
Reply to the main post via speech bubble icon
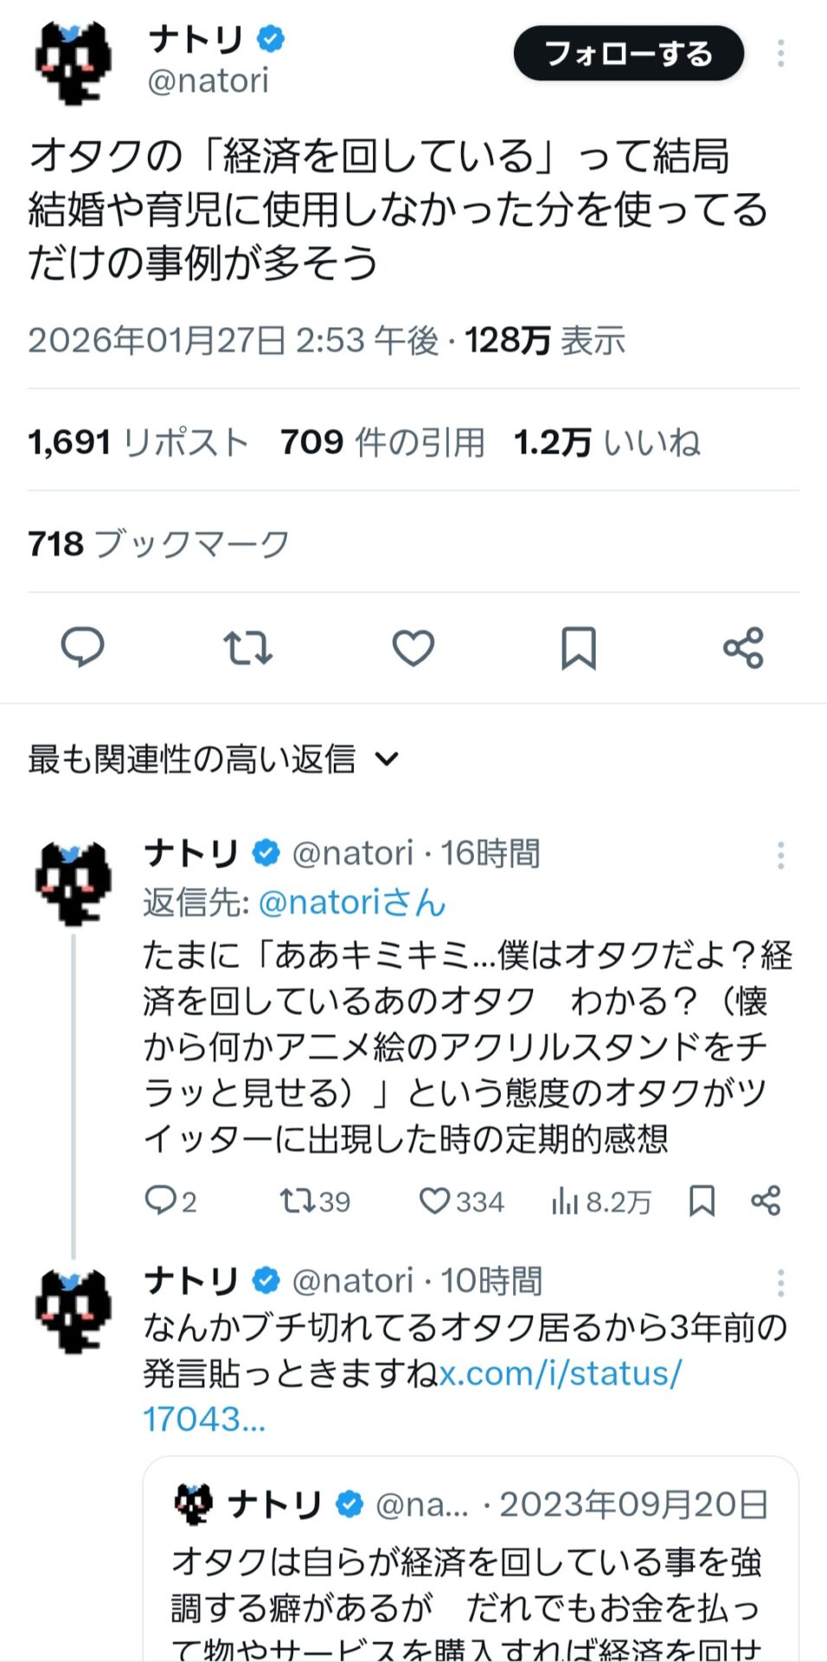(83, 647)
